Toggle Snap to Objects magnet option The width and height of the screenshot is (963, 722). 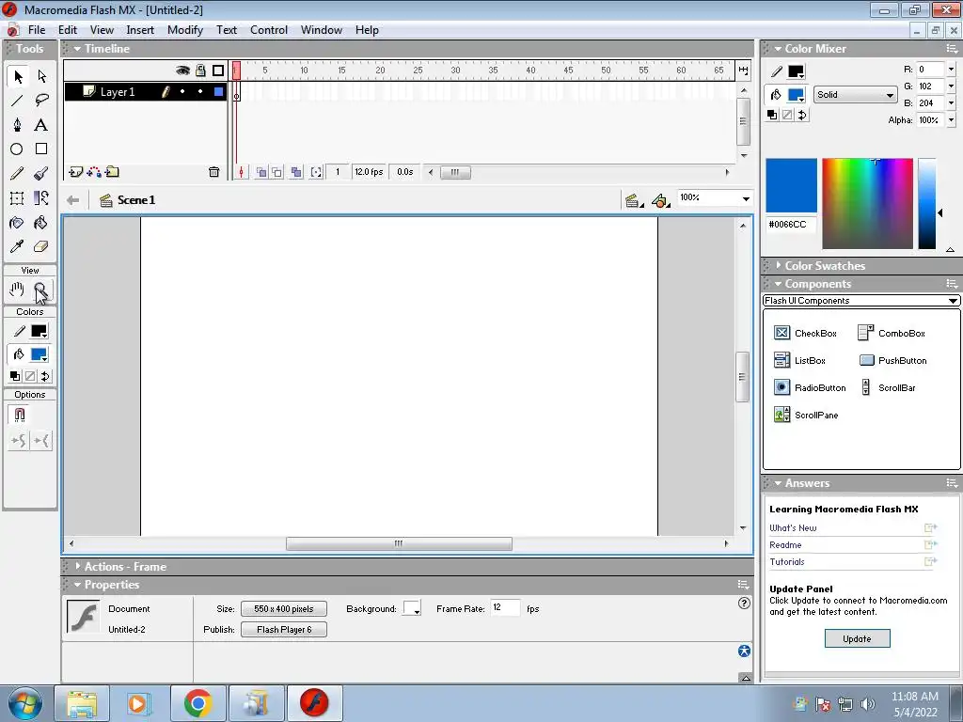tap(19, 415)
